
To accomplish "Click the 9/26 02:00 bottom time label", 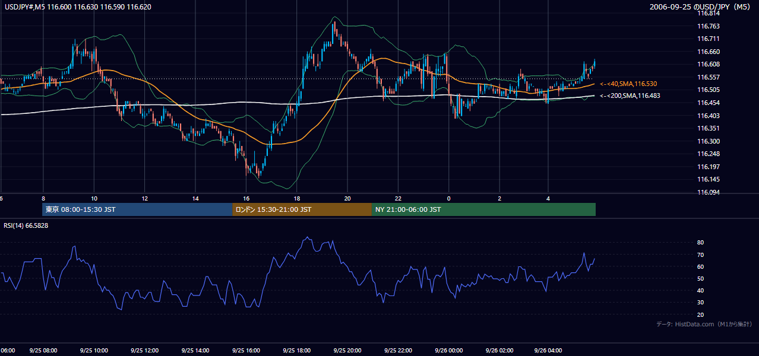I will click(x=499, y=351).
